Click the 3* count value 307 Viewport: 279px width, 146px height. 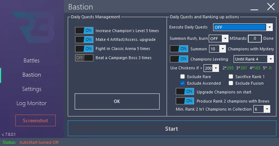tap(243, 68)
